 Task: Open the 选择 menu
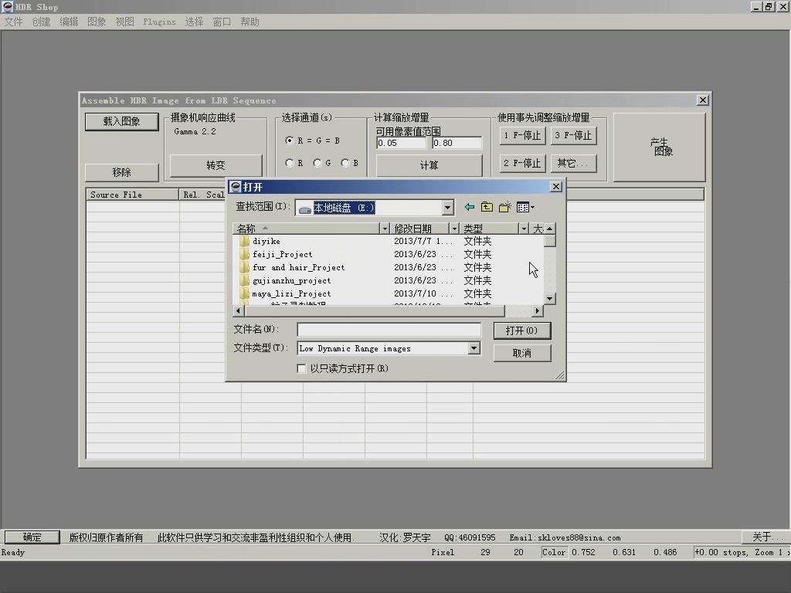pos(194,22)
